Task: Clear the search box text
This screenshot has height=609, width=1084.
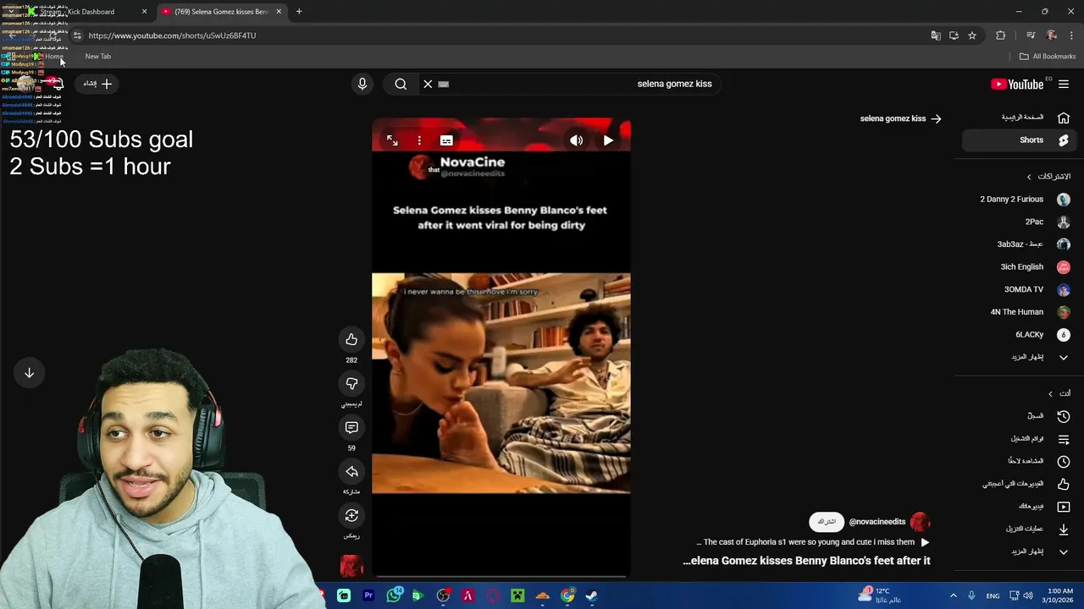Action: coord(428,84)
